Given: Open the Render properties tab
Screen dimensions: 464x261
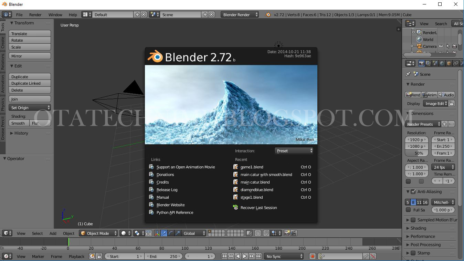Looking at the screenshot, I should click(x=421, y=63).
